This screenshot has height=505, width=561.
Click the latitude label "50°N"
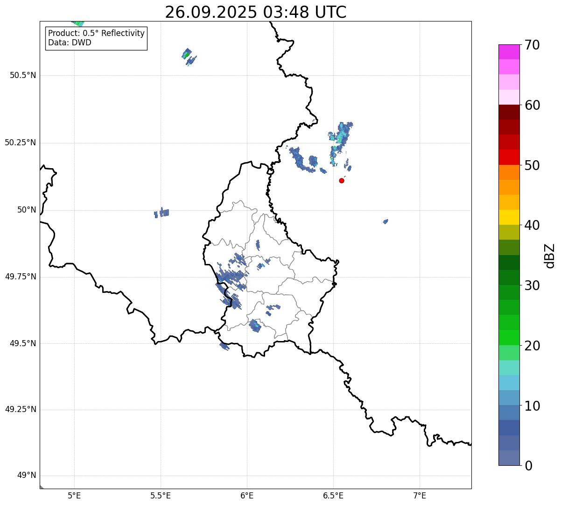[27, 210]
